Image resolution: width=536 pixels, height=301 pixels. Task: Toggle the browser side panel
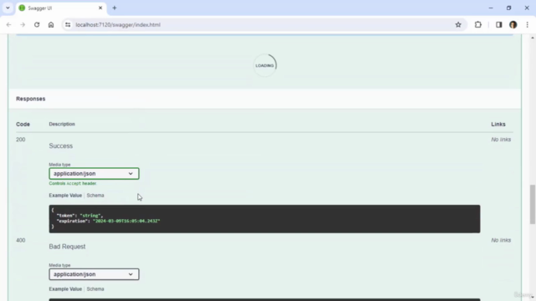[499, 24]
